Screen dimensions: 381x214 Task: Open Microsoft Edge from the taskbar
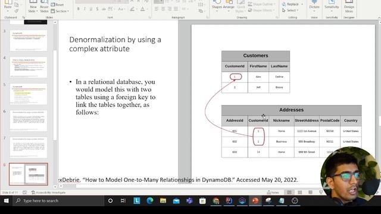150,201
